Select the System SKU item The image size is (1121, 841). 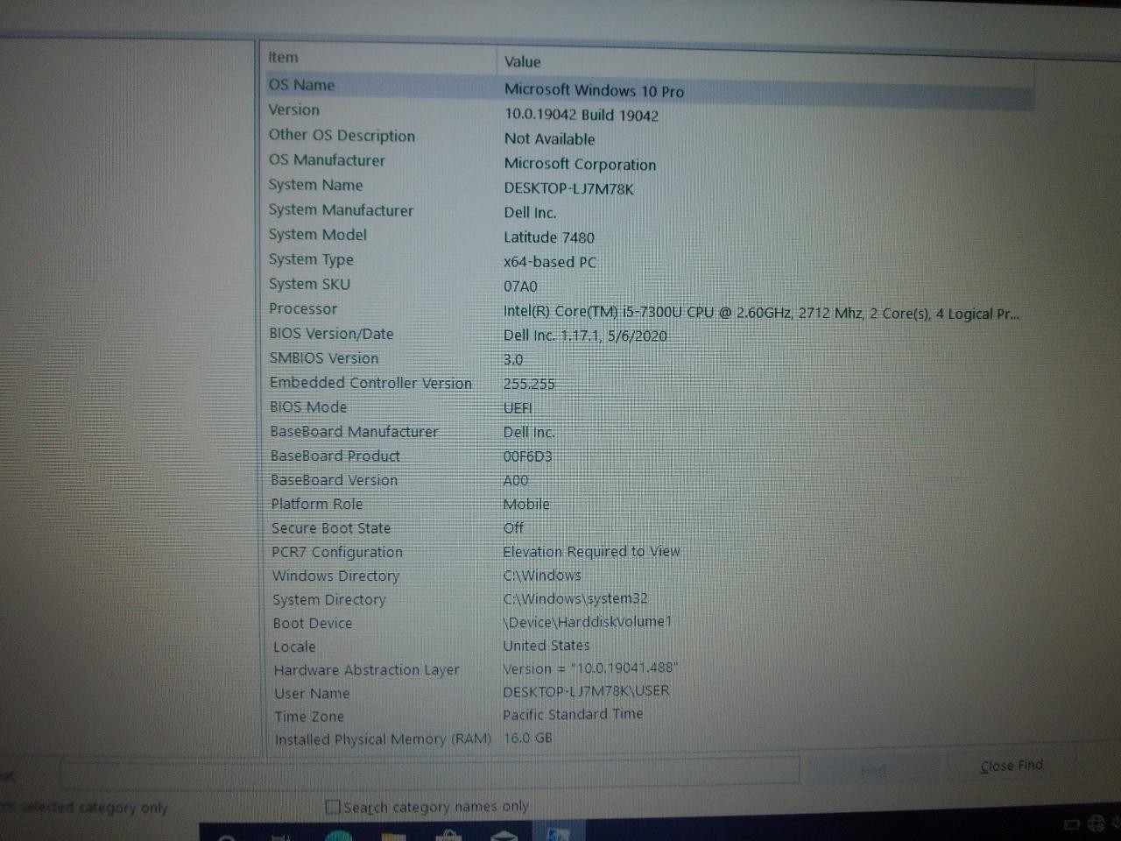(x=309, y=284)
